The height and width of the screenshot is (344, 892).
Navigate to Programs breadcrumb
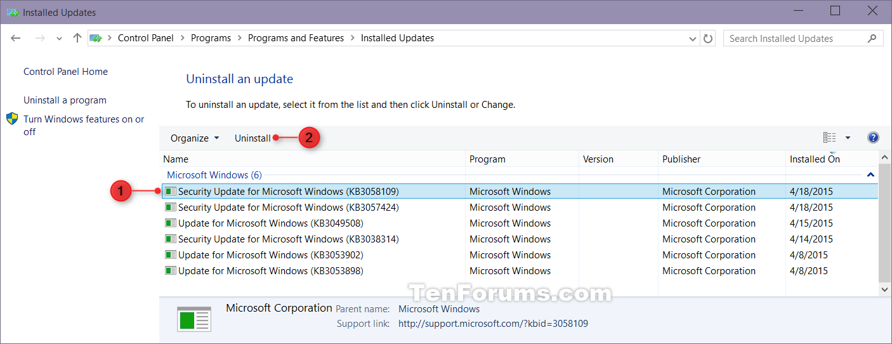(211, 38)
